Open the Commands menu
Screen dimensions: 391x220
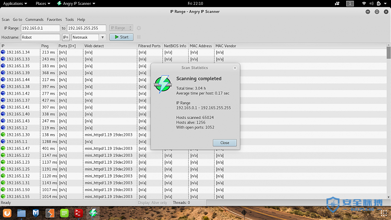point(34,20)
